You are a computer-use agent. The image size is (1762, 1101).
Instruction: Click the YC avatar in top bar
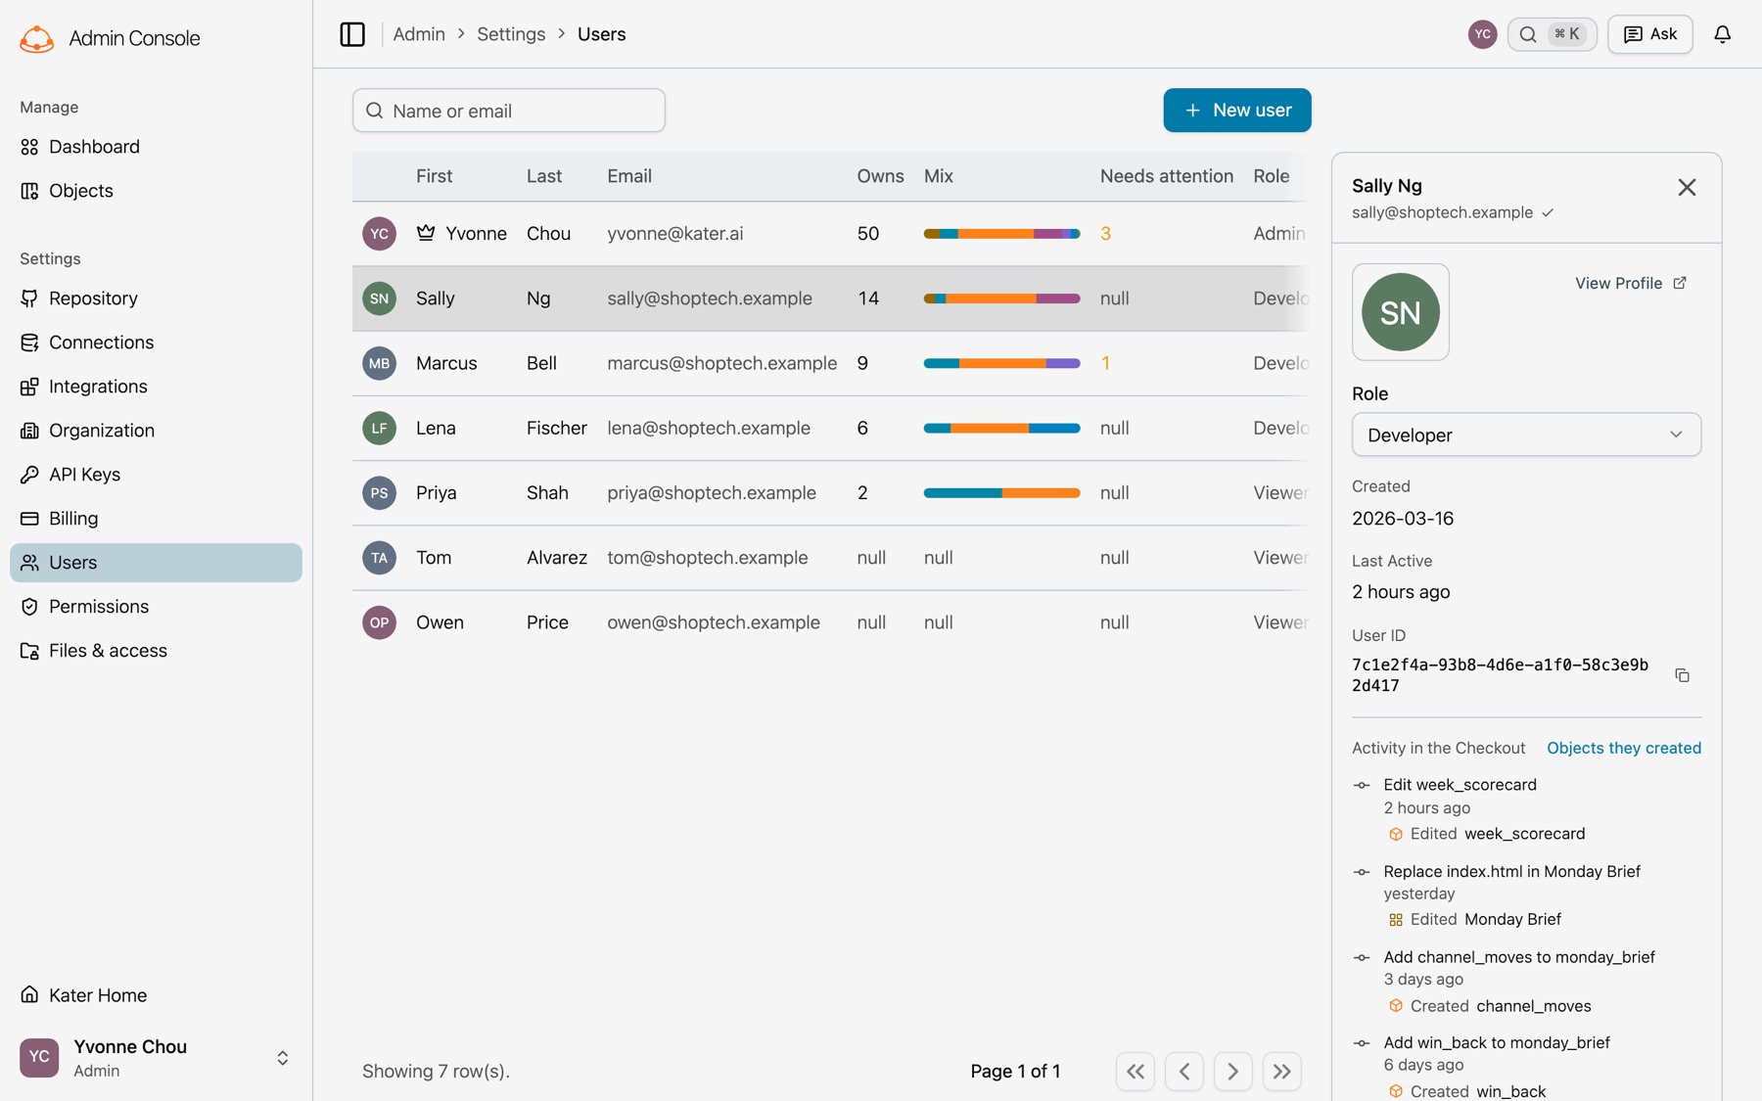point(1482,34)
